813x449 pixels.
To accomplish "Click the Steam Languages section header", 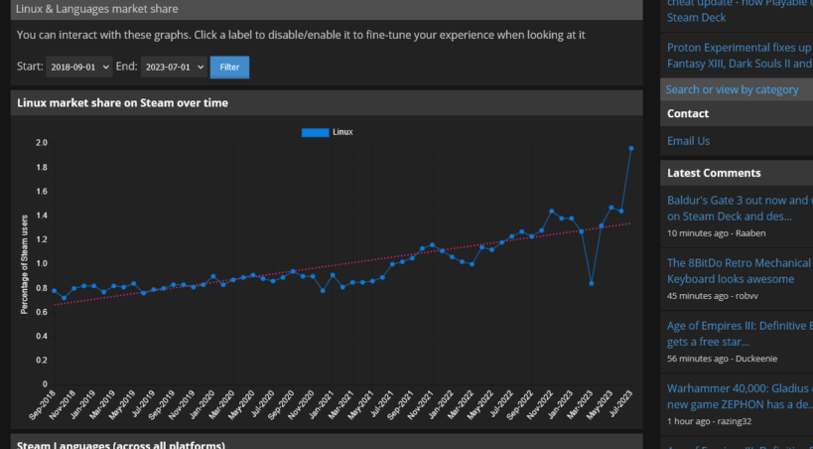I will coord(121,444).
